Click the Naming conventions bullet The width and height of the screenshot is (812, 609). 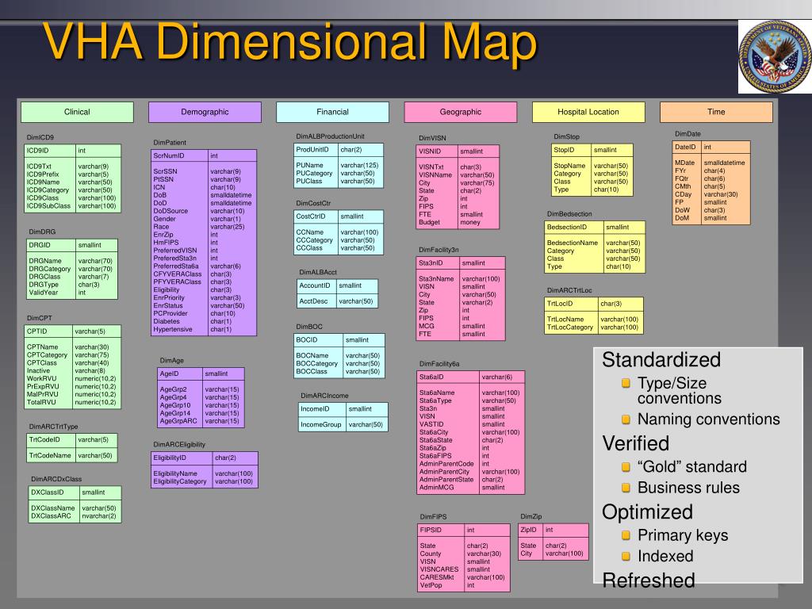708,419
